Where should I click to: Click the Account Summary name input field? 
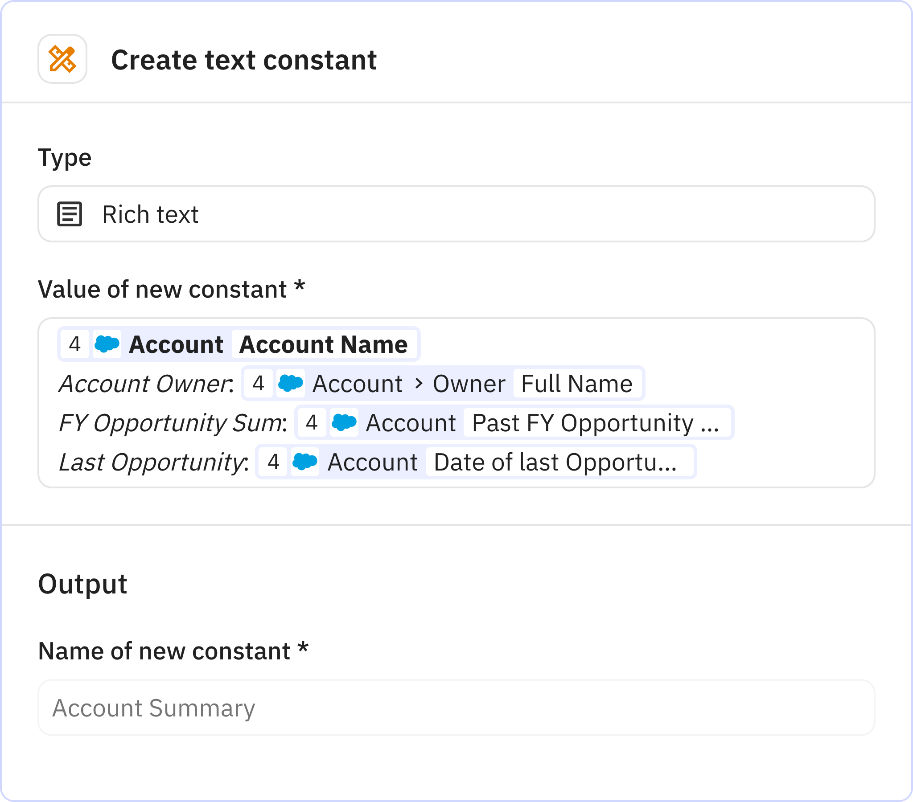456,708
